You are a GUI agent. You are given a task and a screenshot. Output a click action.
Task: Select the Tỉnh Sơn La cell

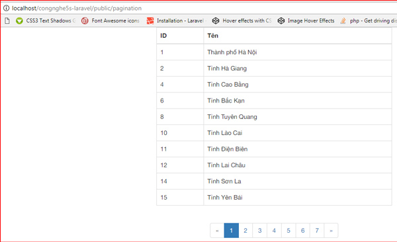(x=298, y=181)
